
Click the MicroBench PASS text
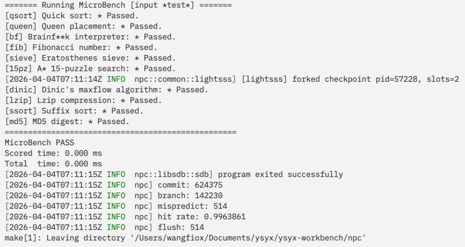pos(39,143)
